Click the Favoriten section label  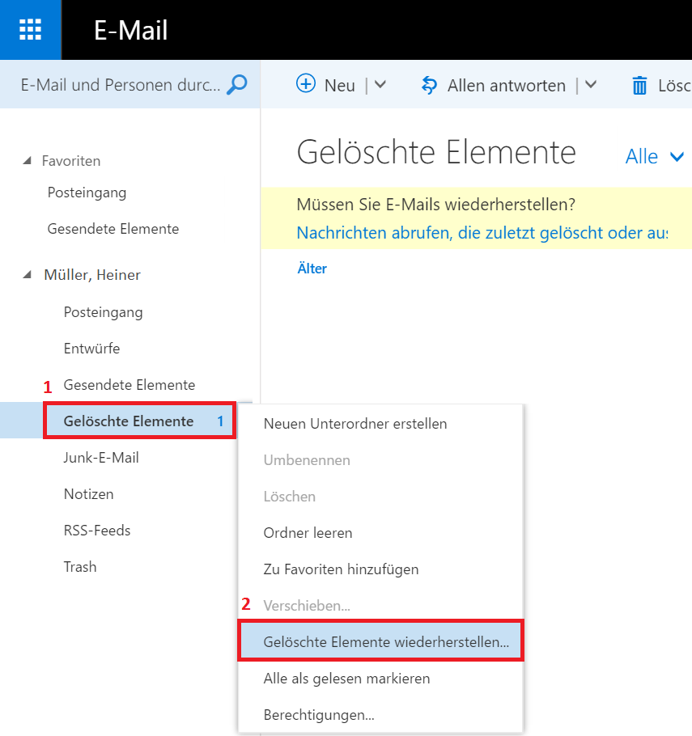click(x=71, y=161)
